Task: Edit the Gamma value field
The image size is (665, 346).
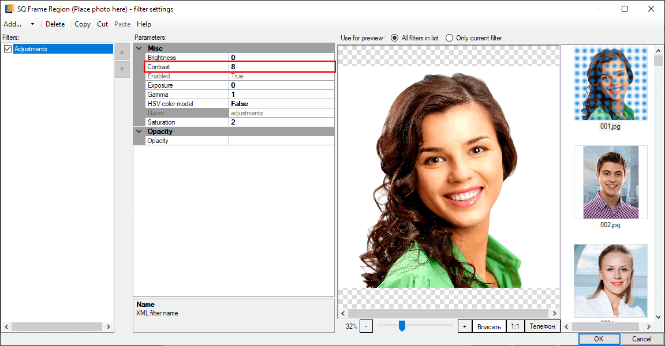Action: coord(282,95)
